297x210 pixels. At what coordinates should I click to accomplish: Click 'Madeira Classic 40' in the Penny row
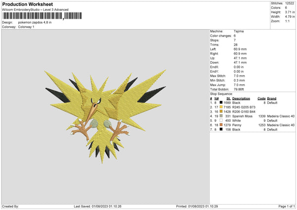(x=281, y=125)
